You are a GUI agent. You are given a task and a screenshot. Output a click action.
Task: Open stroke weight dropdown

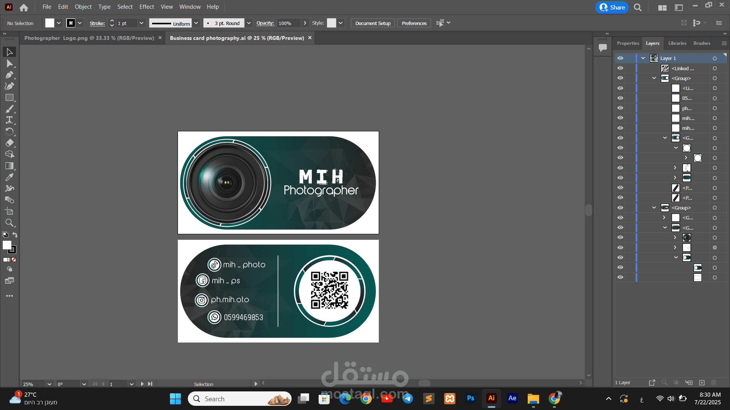141,23
